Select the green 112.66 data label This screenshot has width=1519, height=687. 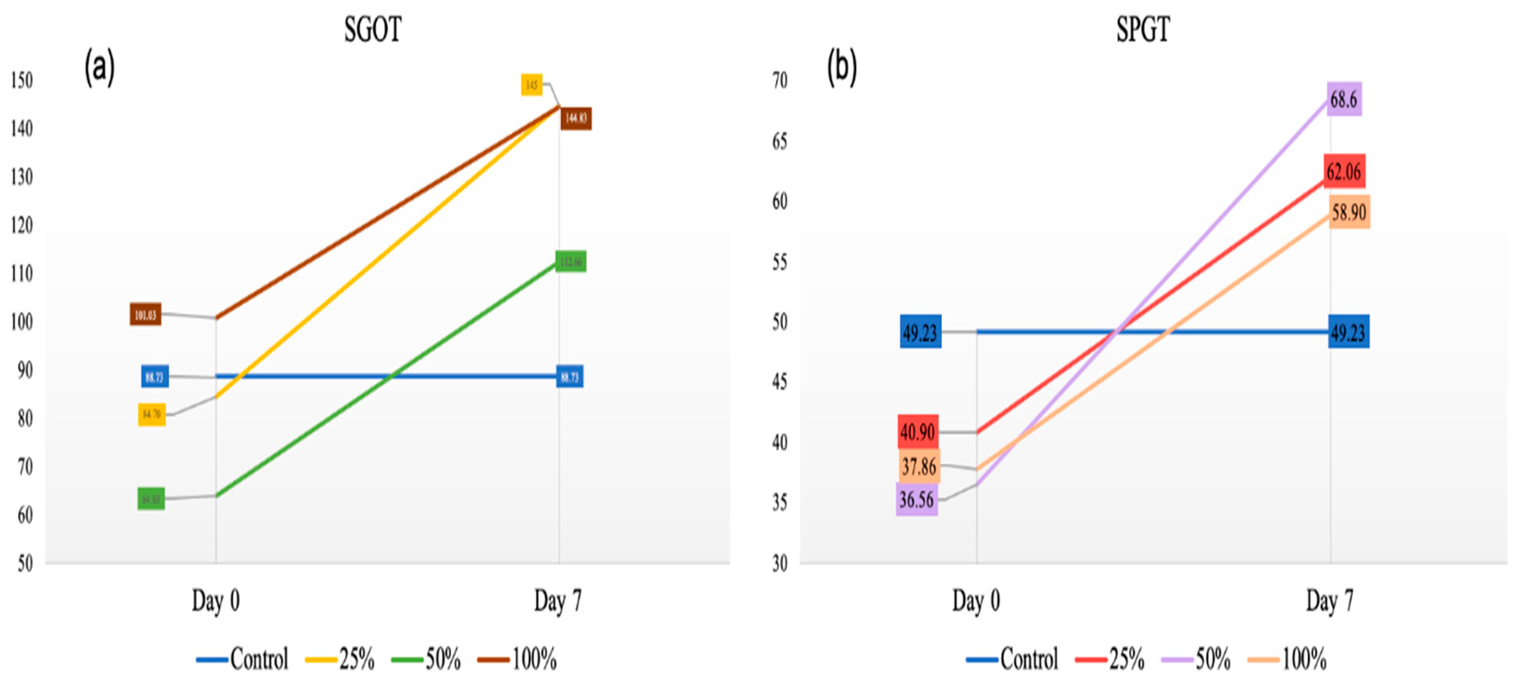pos(570,261)
